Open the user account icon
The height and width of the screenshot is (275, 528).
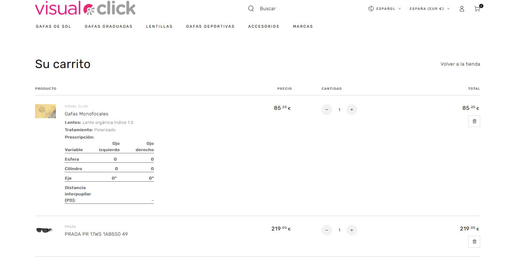[x=462, y=9]
